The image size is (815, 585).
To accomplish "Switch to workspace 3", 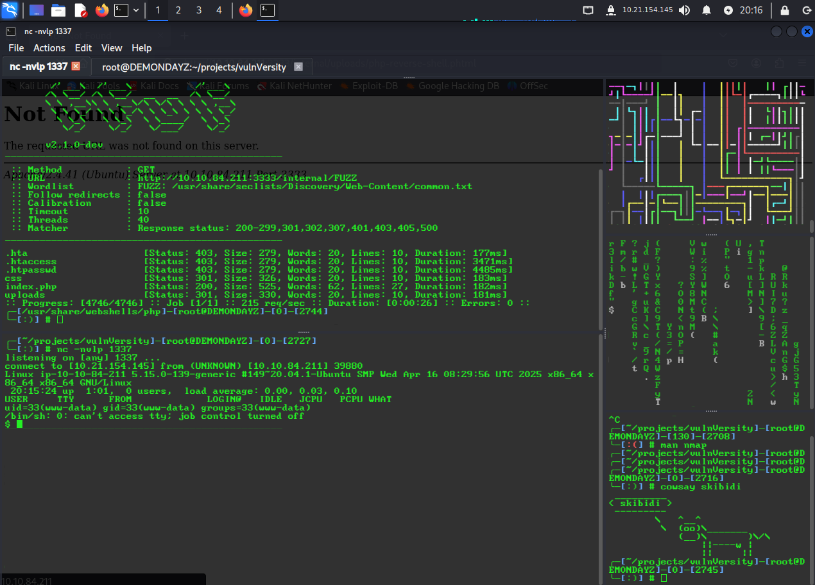I will pyautogui.click(x=199, y=10).
